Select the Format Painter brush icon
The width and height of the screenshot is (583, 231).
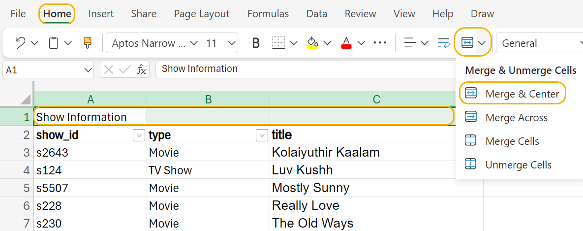(x=88, y=43)
